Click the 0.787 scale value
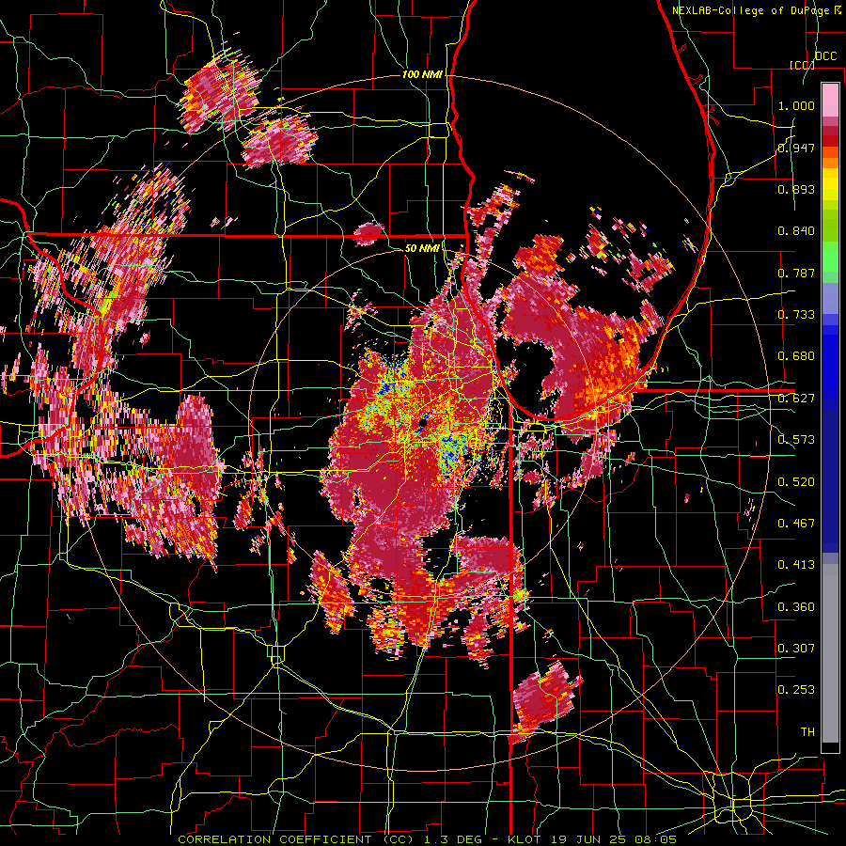This screenshot has width=846, height=846. [796, 273]
